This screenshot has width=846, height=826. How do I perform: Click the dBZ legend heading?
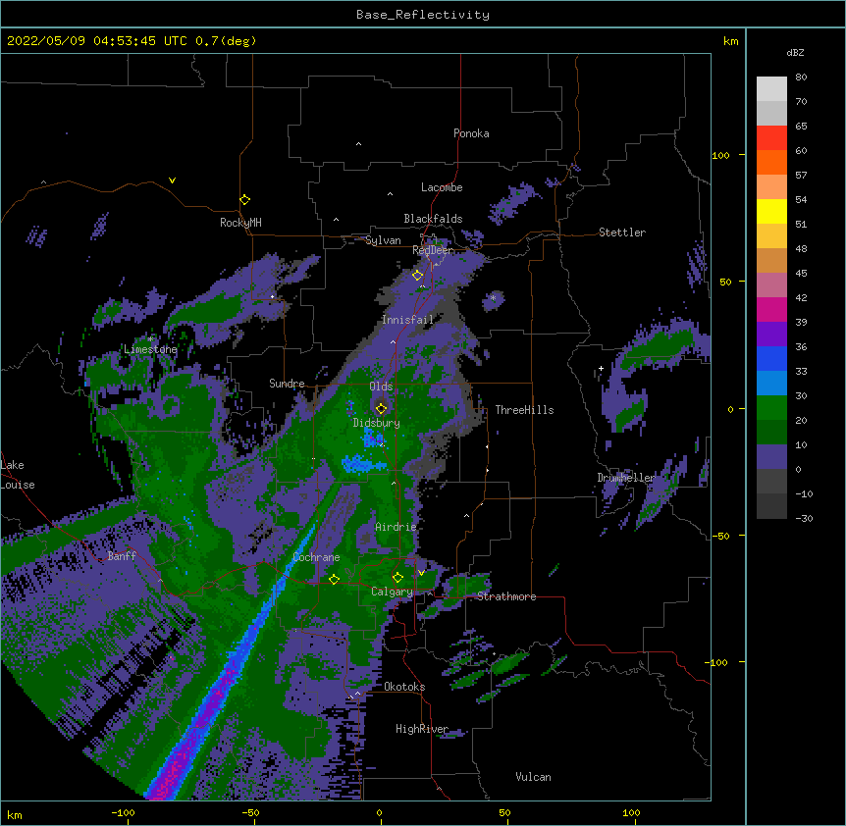point(795,53)
